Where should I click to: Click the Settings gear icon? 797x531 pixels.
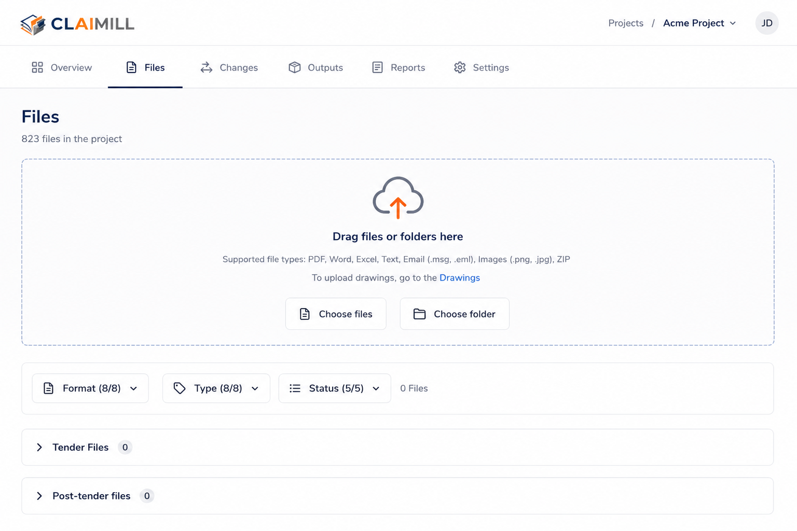pyautogui.click(x=460, y=67)
